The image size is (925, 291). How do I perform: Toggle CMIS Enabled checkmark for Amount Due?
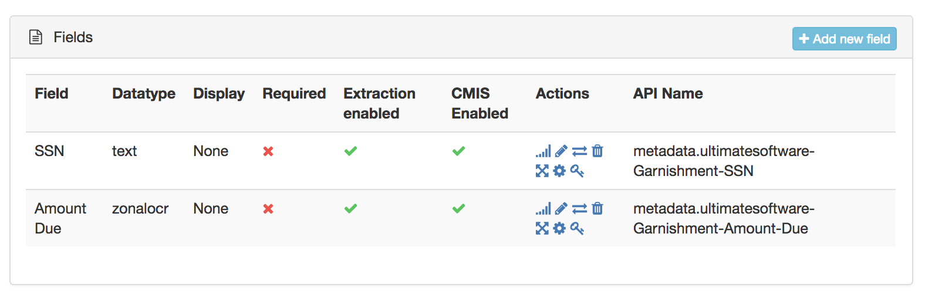(x=458, y=209)
